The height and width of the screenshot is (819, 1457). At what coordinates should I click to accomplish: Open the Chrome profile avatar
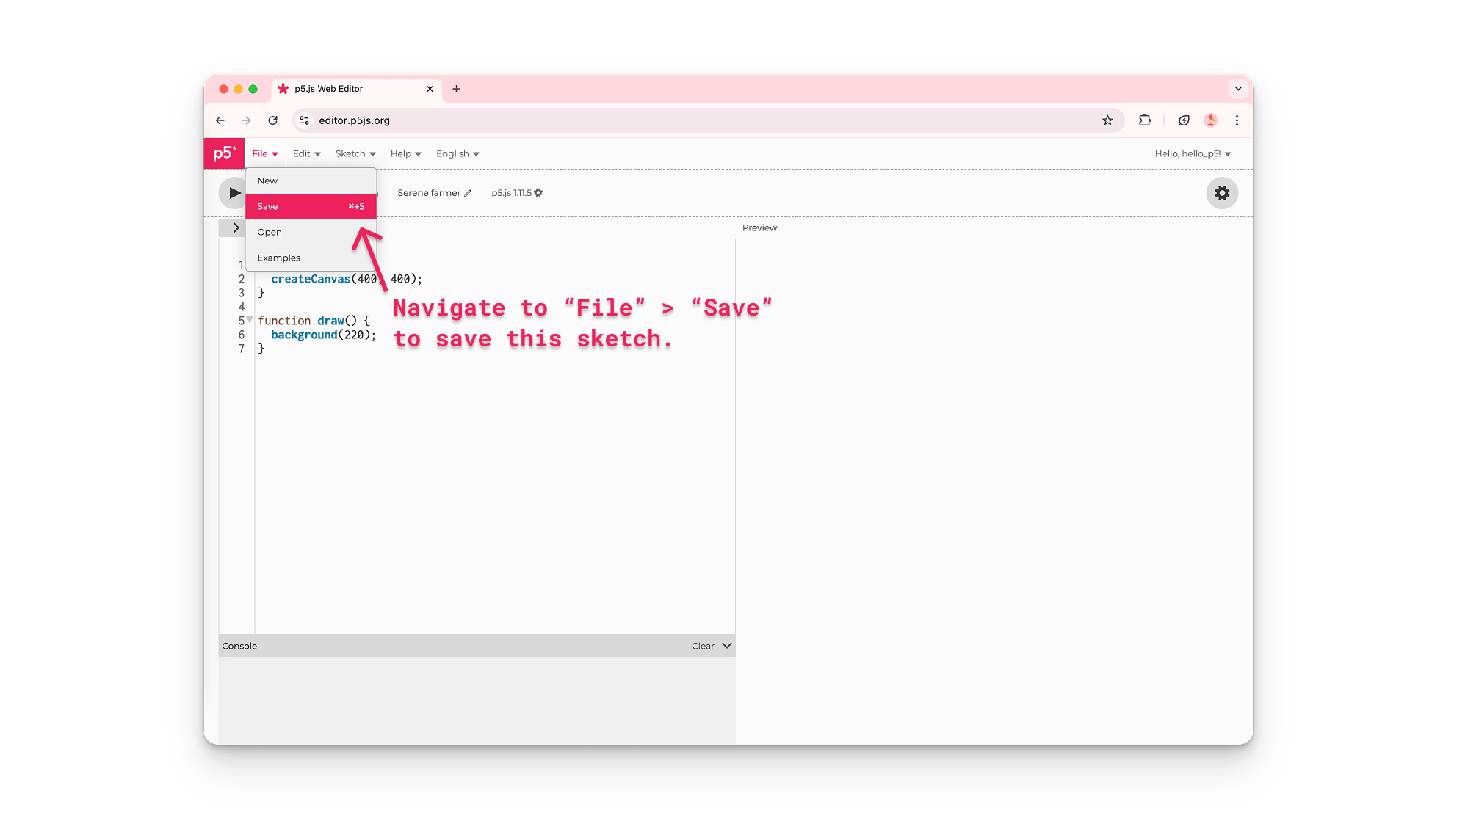pyautogui.click(x=1210, y=120)
